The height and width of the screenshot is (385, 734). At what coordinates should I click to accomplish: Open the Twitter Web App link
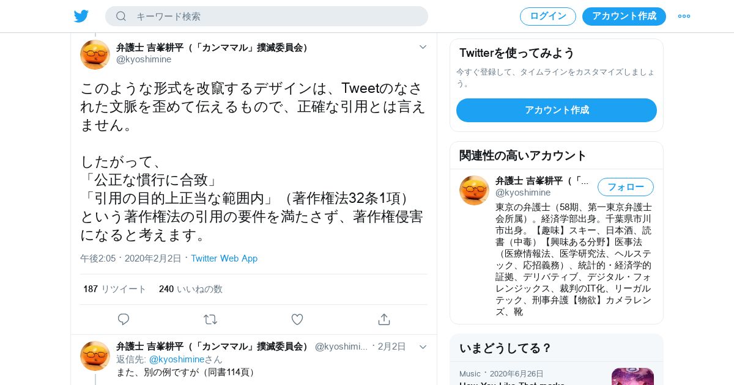tap(224, 258)
